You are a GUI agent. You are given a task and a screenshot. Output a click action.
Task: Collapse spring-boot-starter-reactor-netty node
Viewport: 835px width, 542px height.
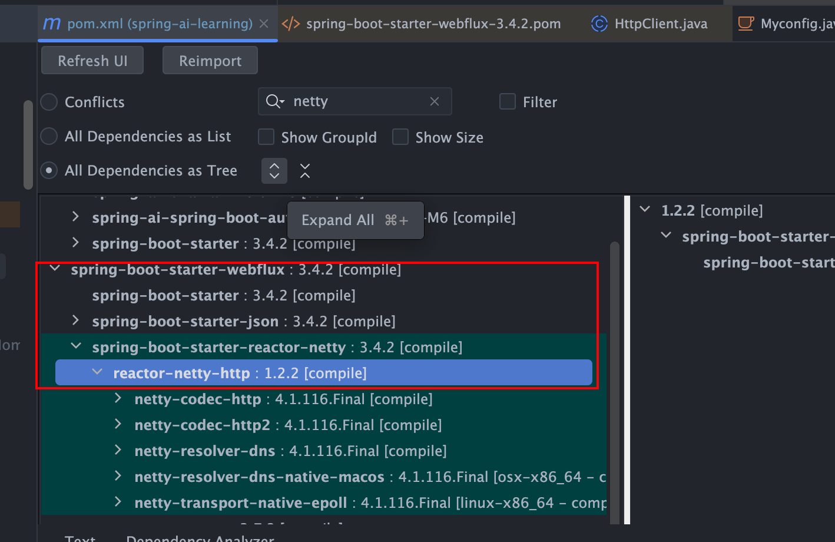click(76, 346)
